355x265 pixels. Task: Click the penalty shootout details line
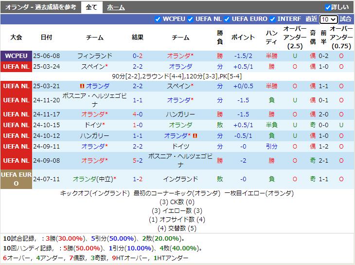177,76
